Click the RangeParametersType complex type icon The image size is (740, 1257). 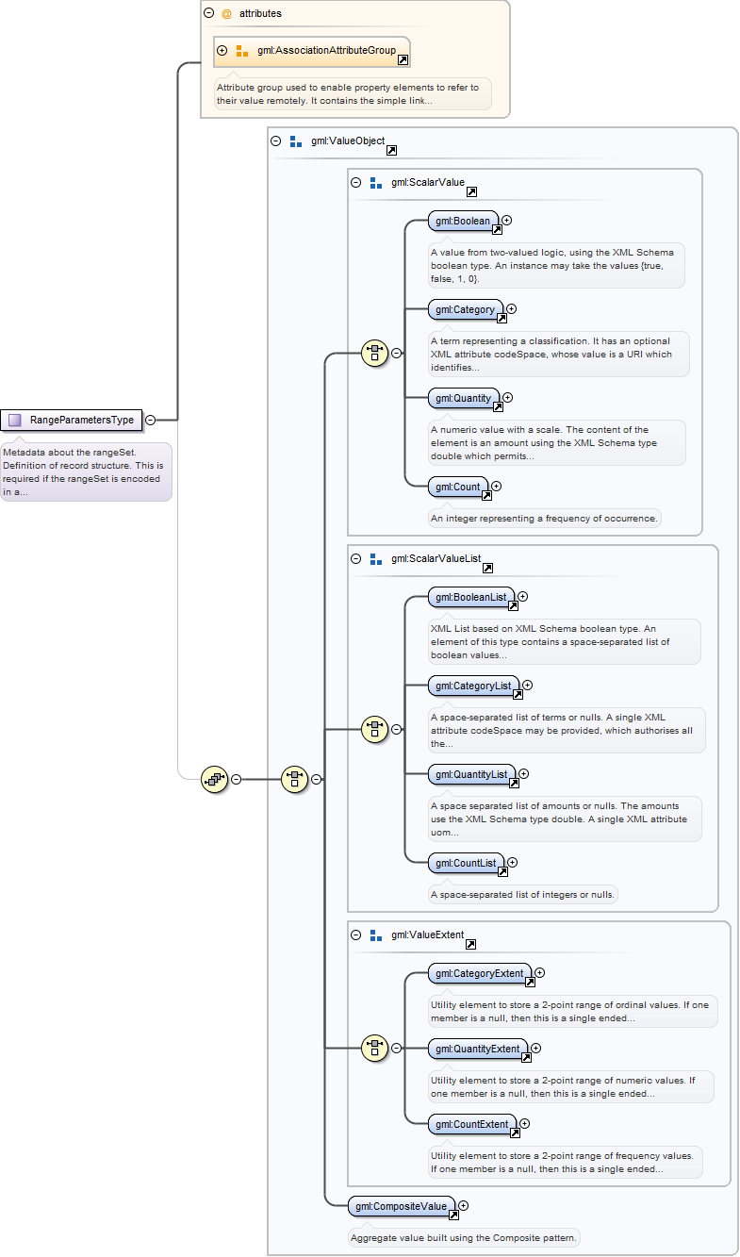(x=14, y=420)
